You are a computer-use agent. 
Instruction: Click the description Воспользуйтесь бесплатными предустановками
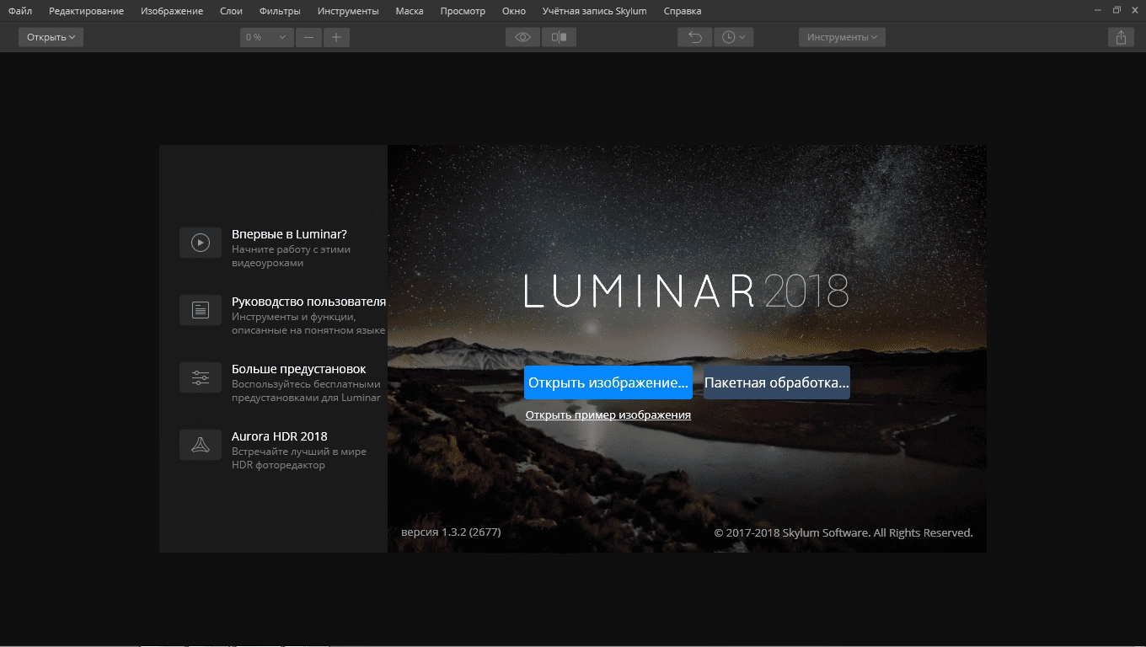click(x=307, y=391)
